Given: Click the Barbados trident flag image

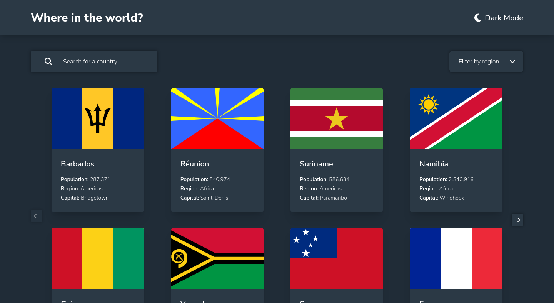Looking at the screenshot, I should [x=97, y=118].
